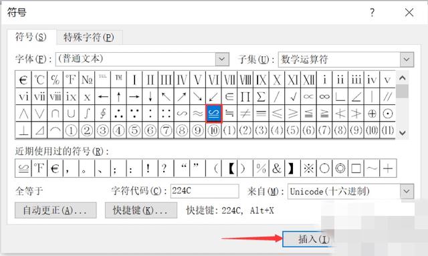Screen dimensions: 428x256
Task: Select the degree Celsius ℃ symbol
Action: tap(39, 80)
